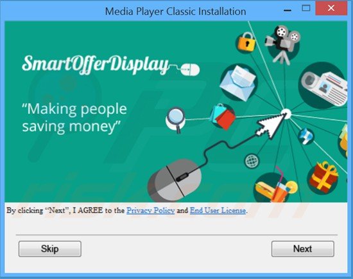Click the yellow padlock icon
This screenshot has width=353, height=279.
(246, 42)
